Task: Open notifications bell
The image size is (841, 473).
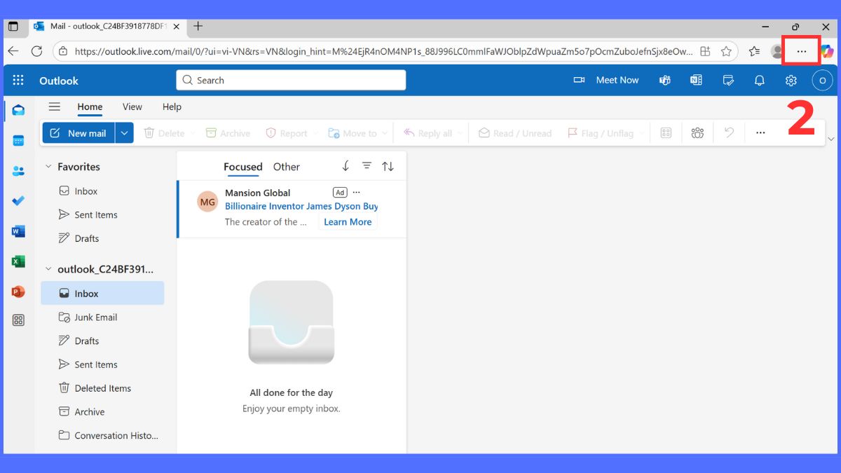Action: coord(759,81)
